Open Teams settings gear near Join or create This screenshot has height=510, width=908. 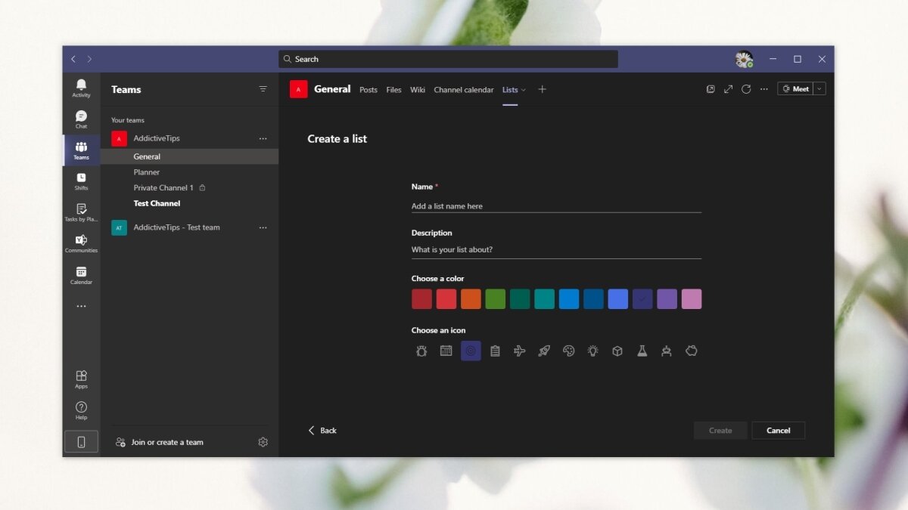point(263,442)
